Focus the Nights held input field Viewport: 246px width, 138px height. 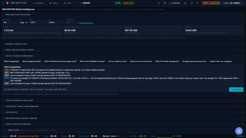tap(71, 22)
